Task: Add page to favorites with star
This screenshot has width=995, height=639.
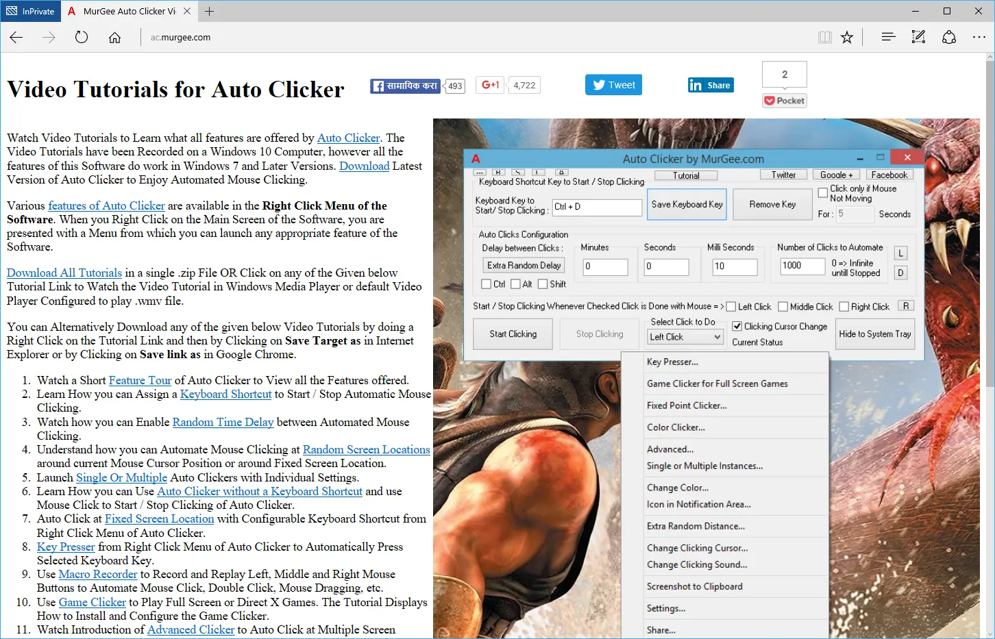Action: click(847, 38)
